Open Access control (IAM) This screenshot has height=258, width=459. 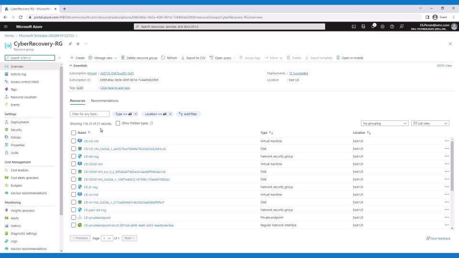tap(24, 82)
